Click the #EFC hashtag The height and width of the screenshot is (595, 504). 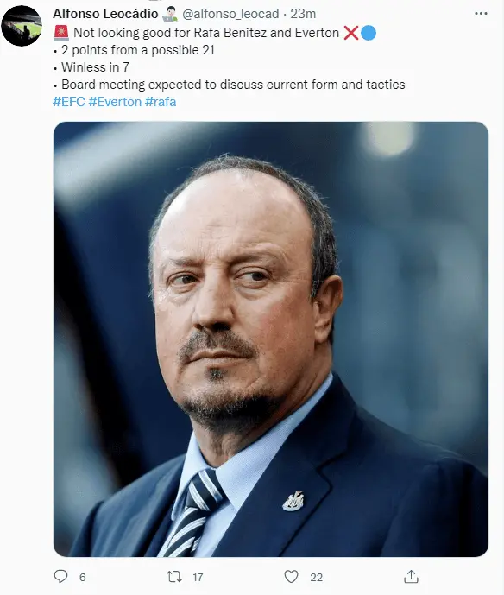coord(69,102)
